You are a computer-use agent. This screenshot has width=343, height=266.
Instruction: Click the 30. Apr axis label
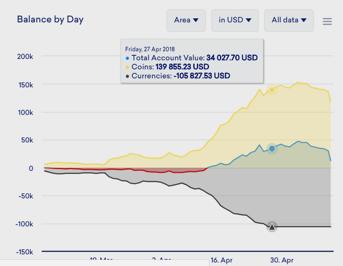click(x=281, y=260)
